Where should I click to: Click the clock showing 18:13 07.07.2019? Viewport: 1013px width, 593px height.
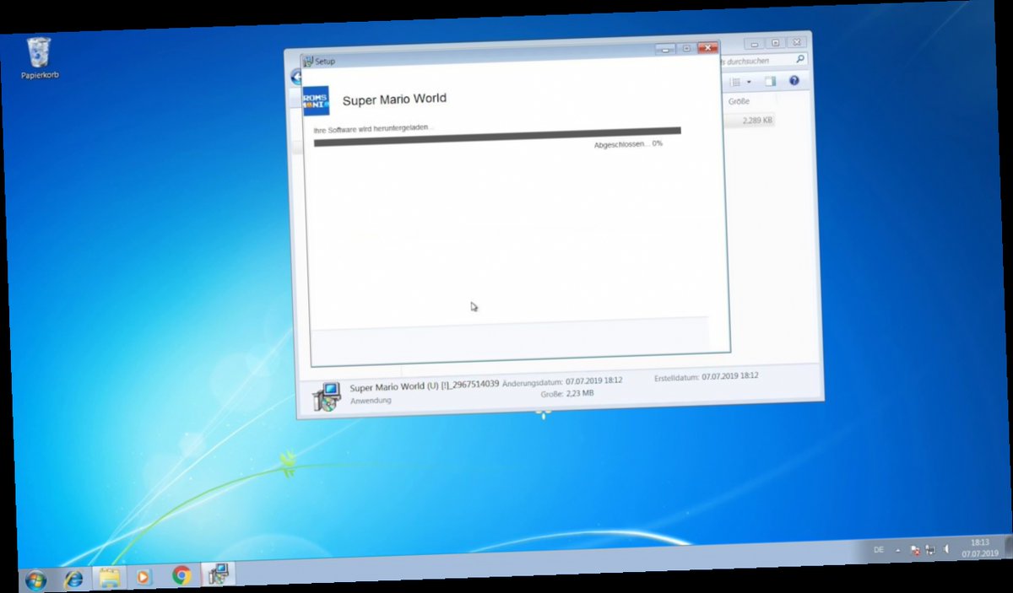979,547
